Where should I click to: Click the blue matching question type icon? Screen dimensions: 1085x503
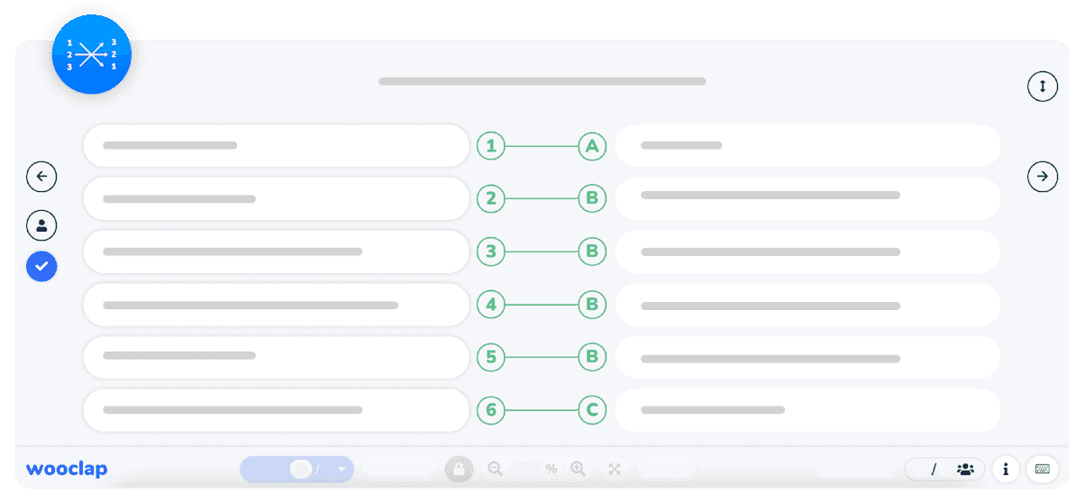click(91, 55)
